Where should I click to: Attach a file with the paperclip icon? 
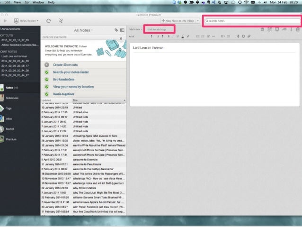point(249,36)
